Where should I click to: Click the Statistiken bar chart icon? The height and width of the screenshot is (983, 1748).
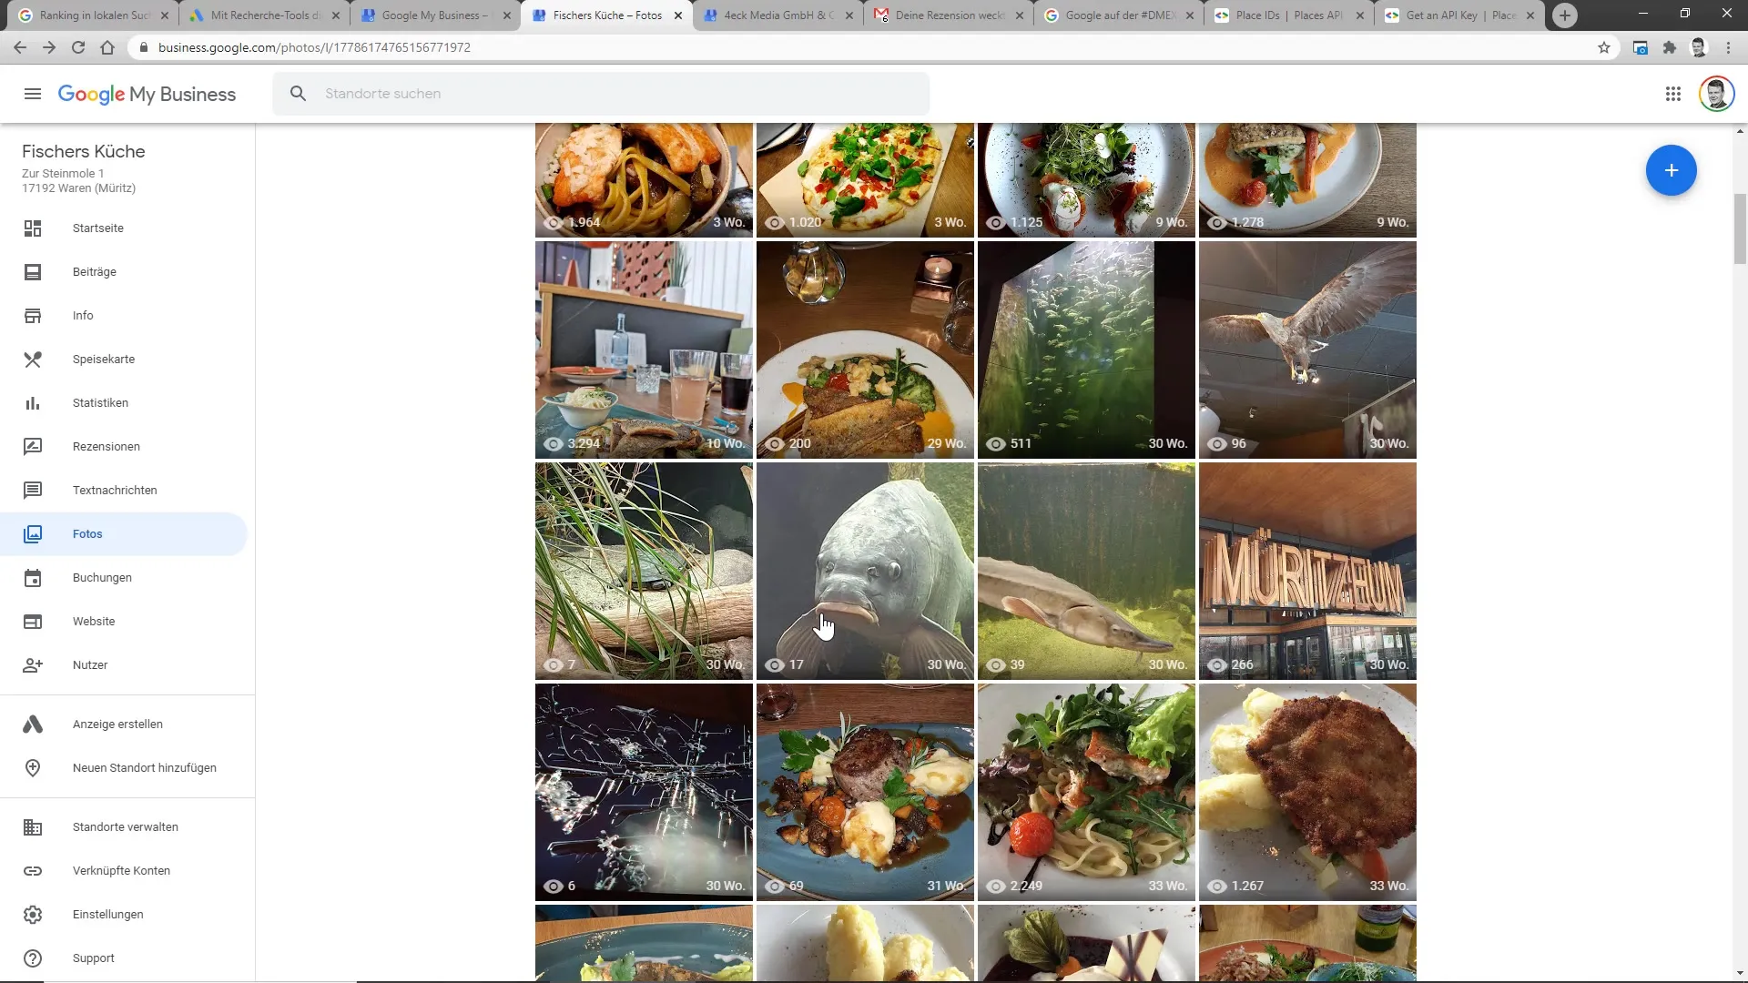pyautogui.click(x=33, y=403)
